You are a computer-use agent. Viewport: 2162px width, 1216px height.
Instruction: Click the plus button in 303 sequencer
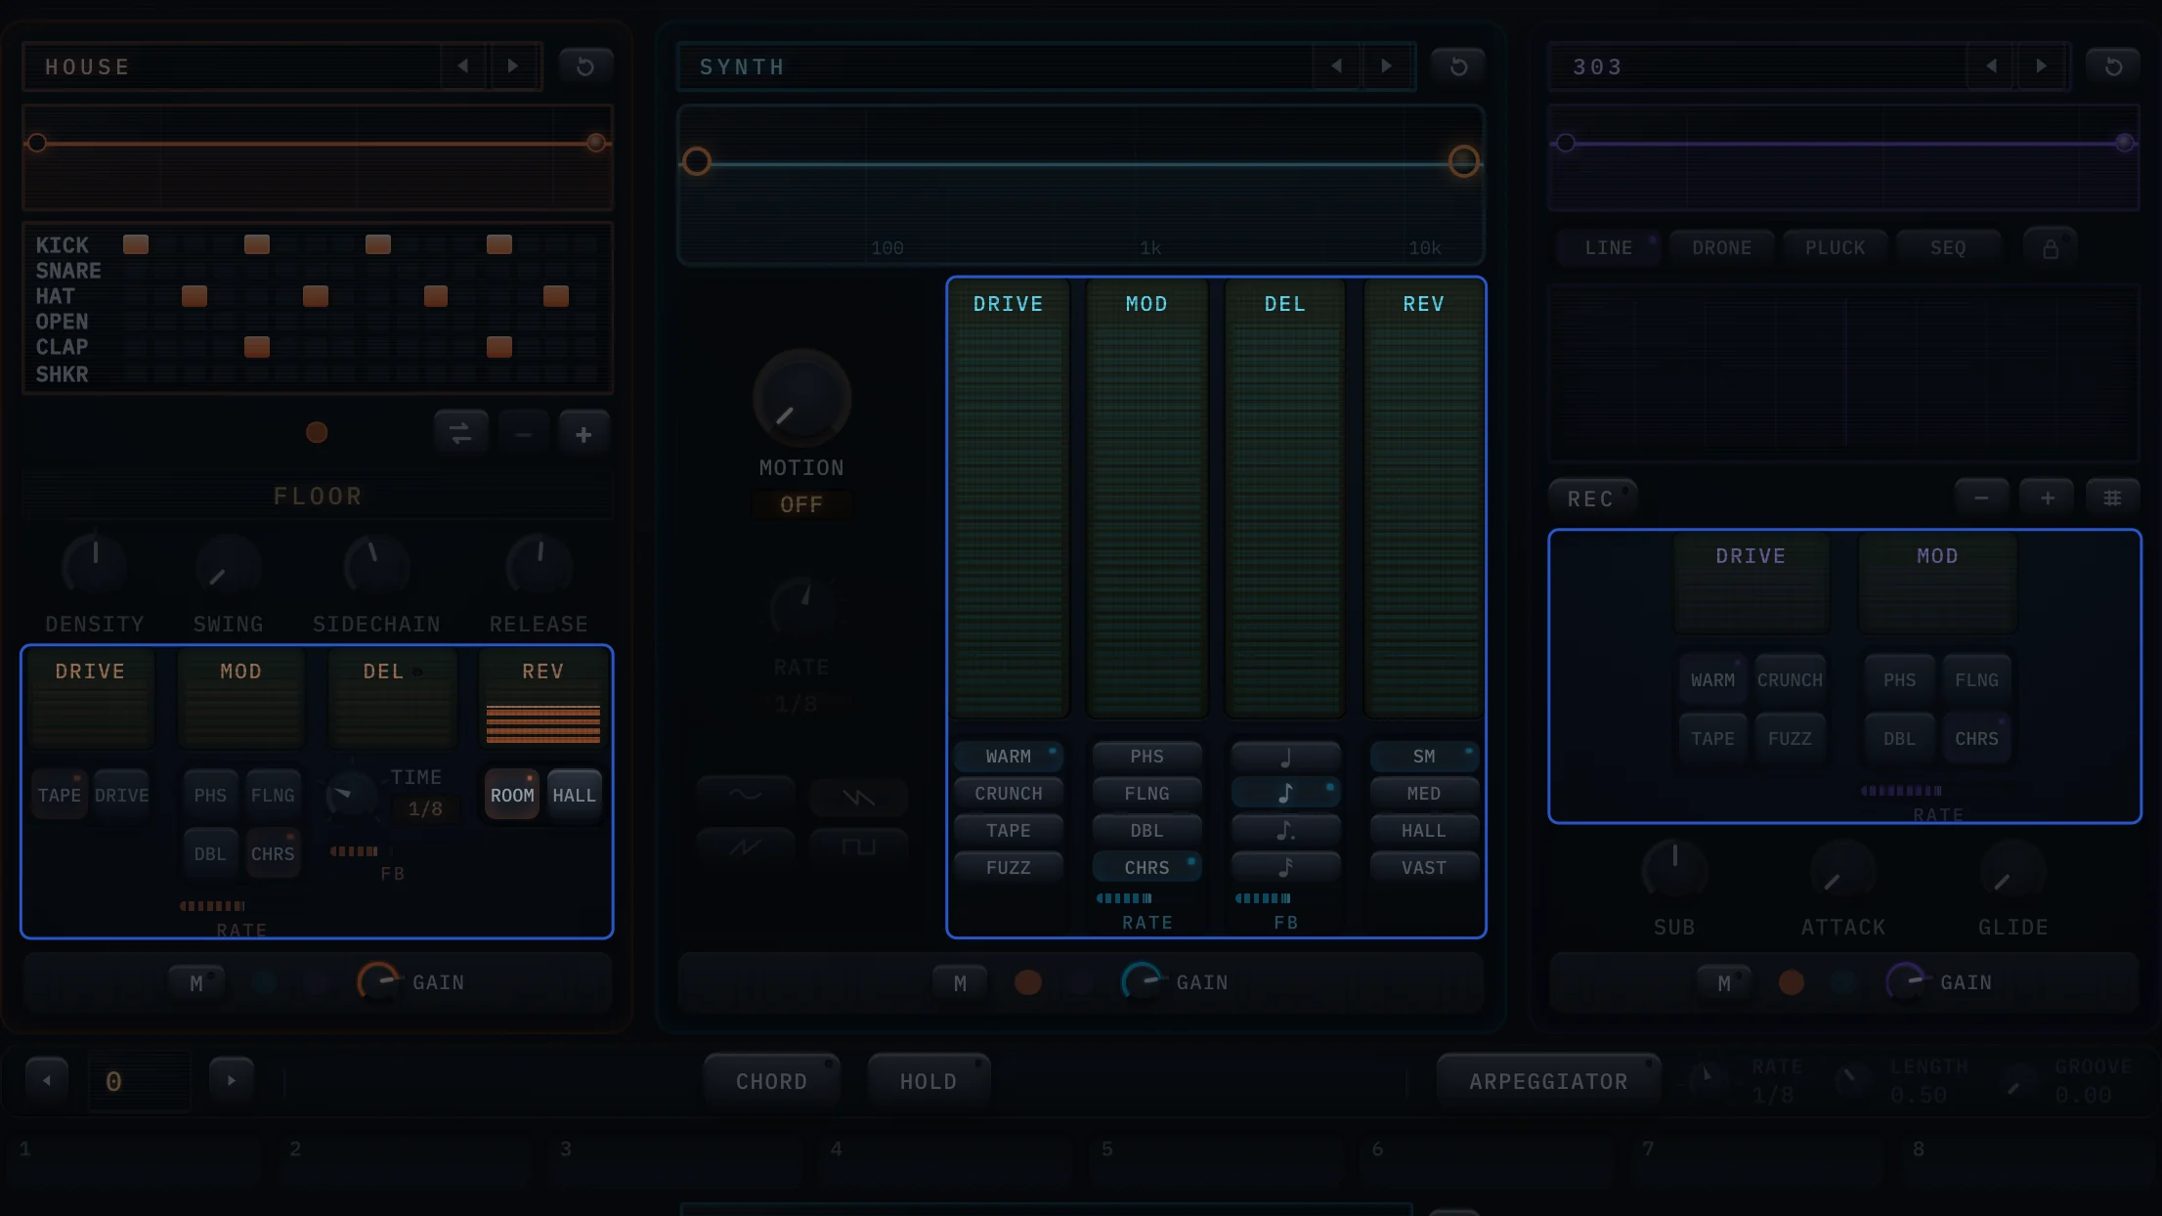(x=2048, y=499)
